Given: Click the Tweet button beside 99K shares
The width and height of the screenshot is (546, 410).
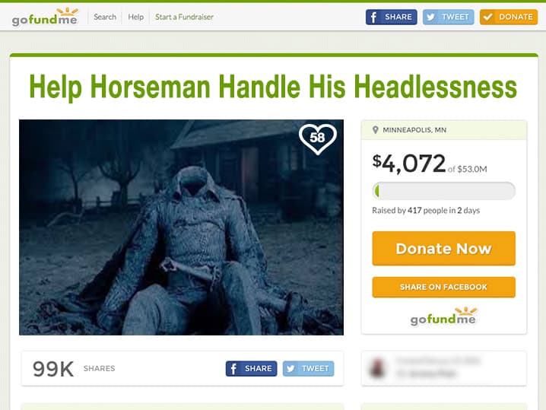Looking at the screenshot, I should click(308, 369).
